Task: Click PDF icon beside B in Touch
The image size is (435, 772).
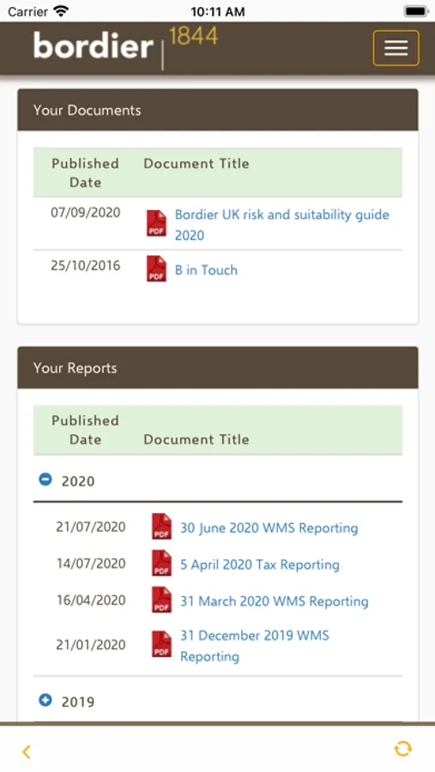Action: (x=157, y=268)
